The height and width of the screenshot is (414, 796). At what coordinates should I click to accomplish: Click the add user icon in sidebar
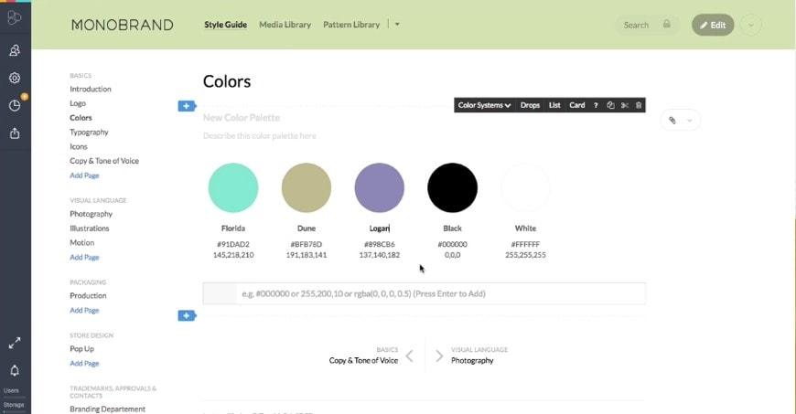pos(15,51)
